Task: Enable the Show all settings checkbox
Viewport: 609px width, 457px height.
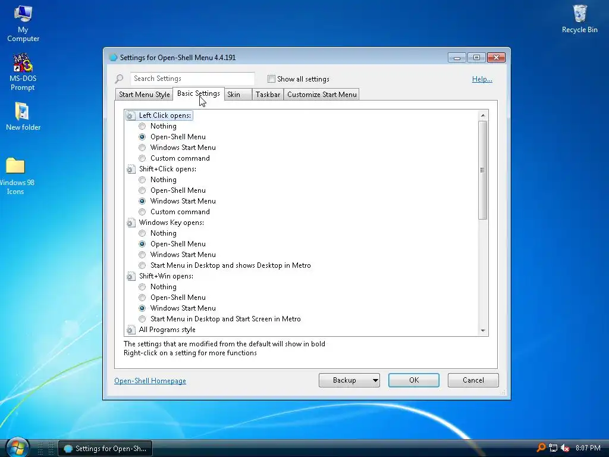Action: pyautogui.click(x=271, y=79)
